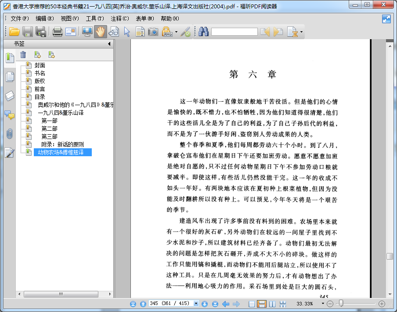The width and height of the screenshot is (397, 312).
Task: Switch to continuous page layout
Action: pos(262,304)
